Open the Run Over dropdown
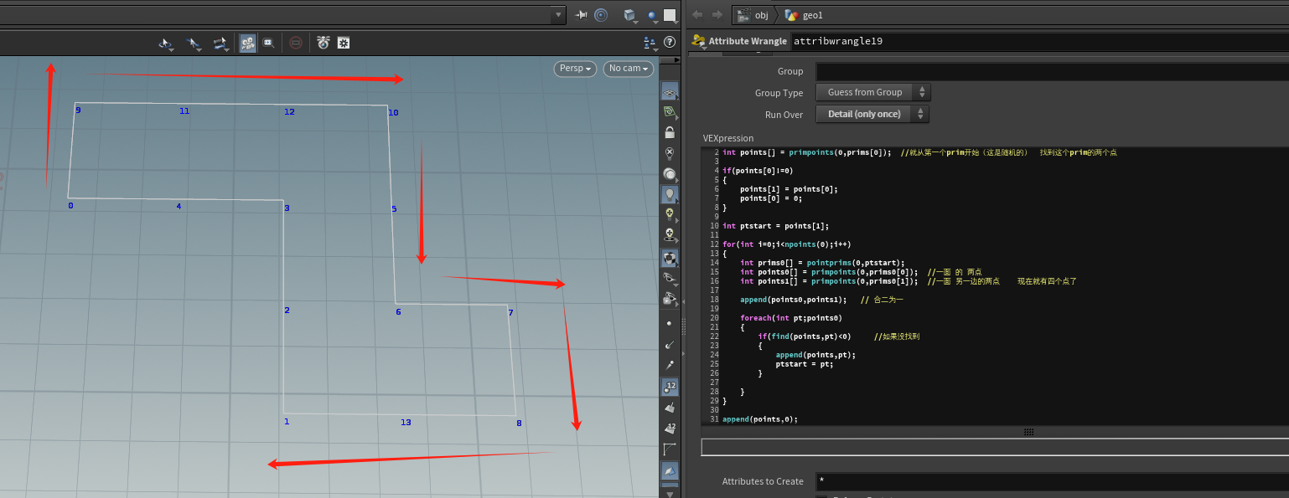 872,115
